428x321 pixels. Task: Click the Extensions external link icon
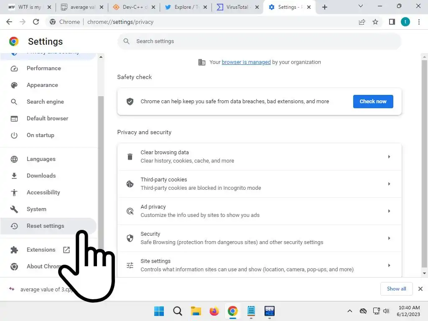(x=66, y=250)
